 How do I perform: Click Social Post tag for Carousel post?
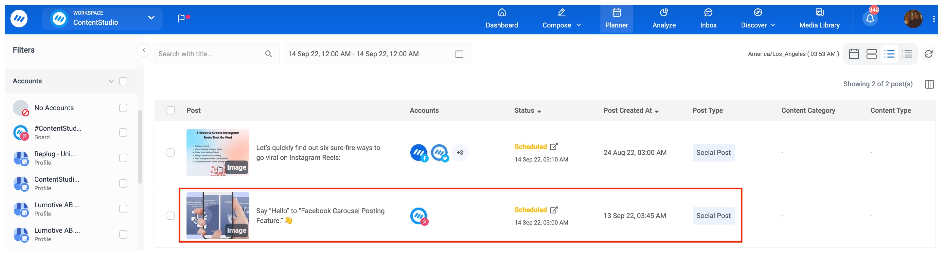pos(713,216)
